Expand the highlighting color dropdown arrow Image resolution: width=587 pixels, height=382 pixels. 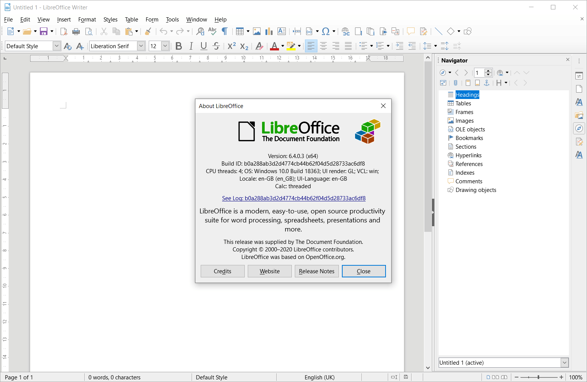(299, 46)
